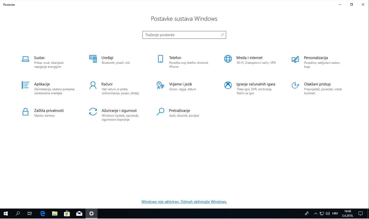The width and height of the screenshot is (369, 219).
Task: Open the Zaštita privatnosti padlock icon
Action: click(x=25, y=112)
